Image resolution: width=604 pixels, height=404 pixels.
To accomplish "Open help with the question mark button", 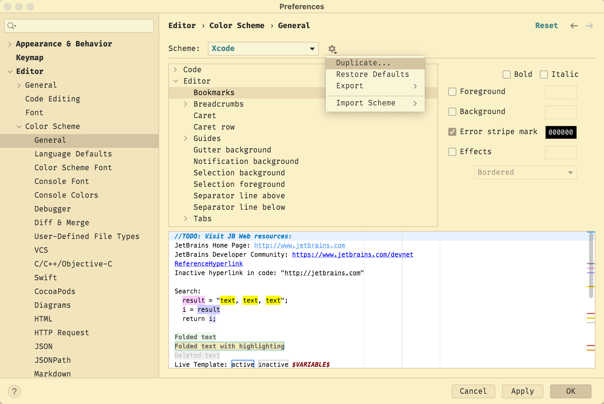I will tap(14, 391).
